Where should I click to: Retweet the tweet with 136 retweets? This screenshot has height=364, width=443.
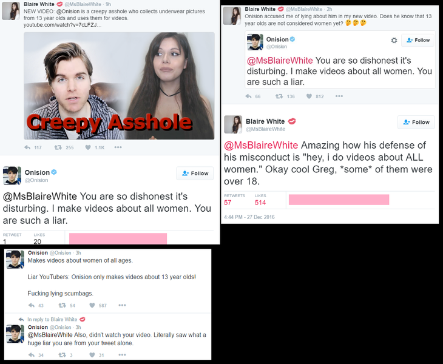(279, 96)
